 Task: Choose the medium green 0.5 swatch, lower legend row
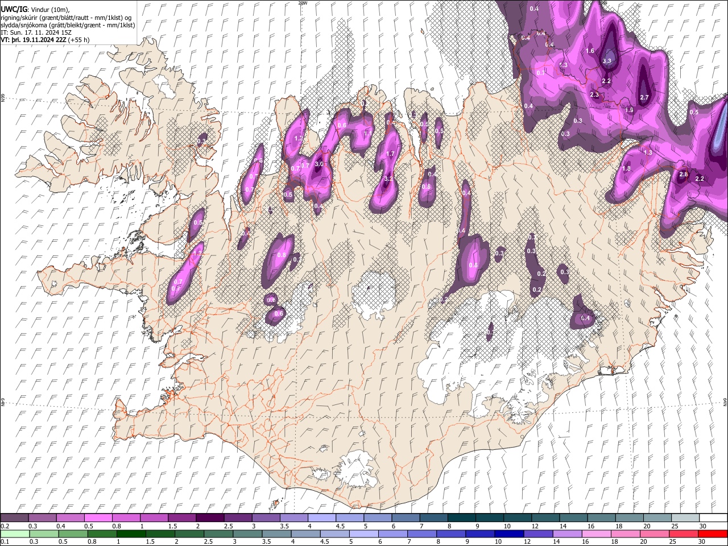[x=73, y=533]
